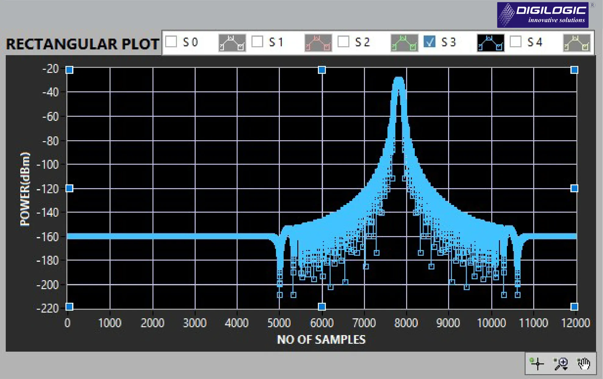The width and height of the screenshot is (603, 379).
Task: Click the top-left blue resize handle
Action: pyautogui.click(x=70, y=70)
